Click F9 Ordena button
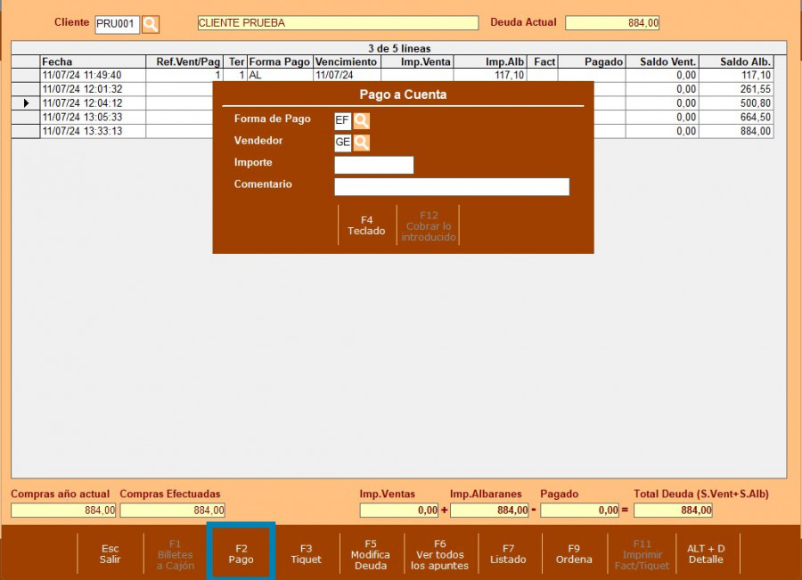Viewport: 802px width, 580px height. 574,554
